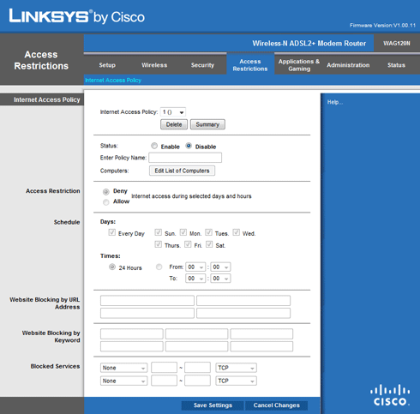This screenshot has width=420, height=414.
Task: Click the Cisco logo at bottom right
Action: coord(390,395)
